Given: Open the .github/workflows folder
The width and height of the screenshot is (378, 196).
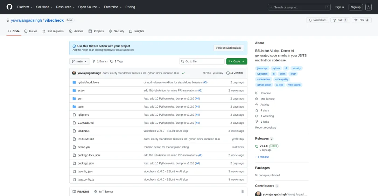Looking at the screenshot, I should (88, 82).
